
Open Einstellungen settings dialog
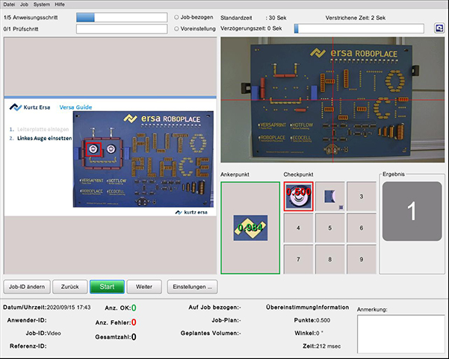[193, 286]
